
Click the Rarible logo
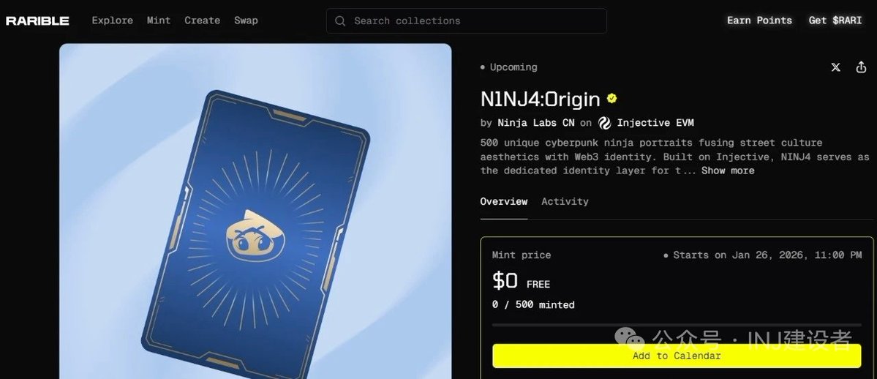37,20
